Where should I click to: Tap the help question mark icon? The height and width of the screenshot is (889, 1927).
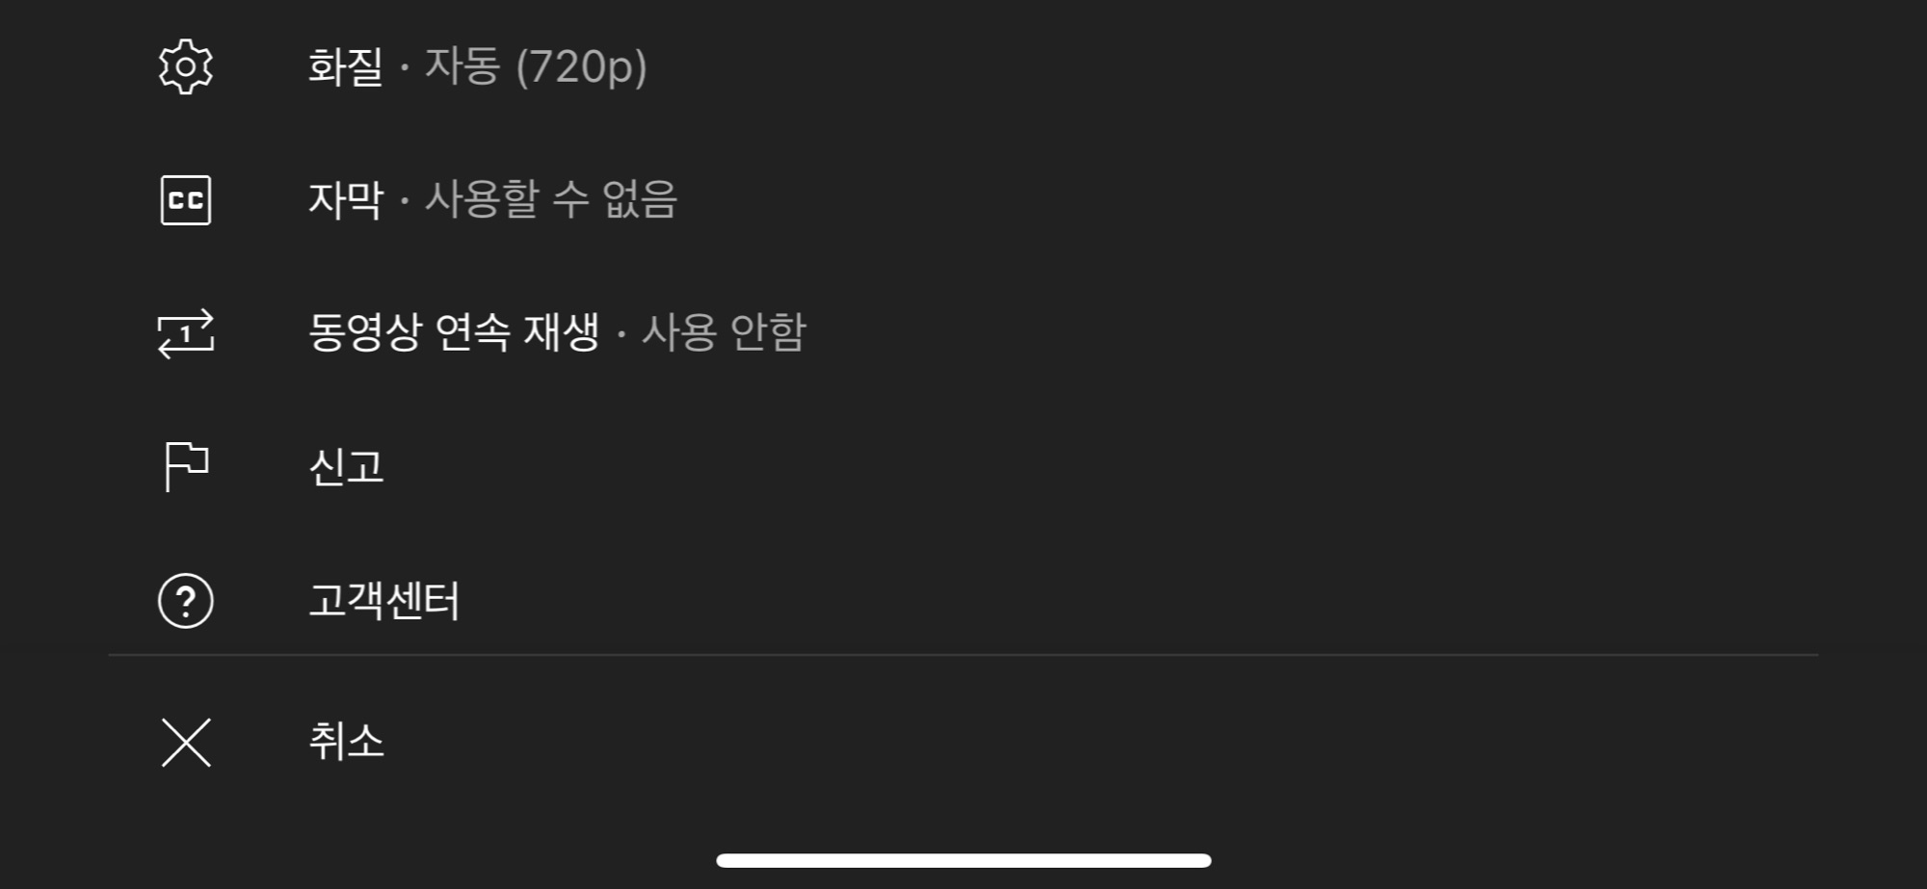[x=186, y=601]
